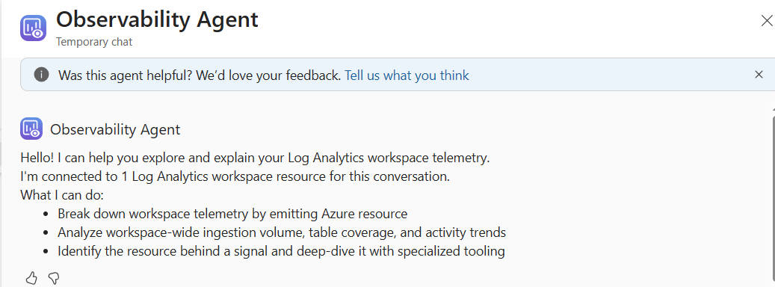Click the 'Observability Agent' header title

pos(157,19)
